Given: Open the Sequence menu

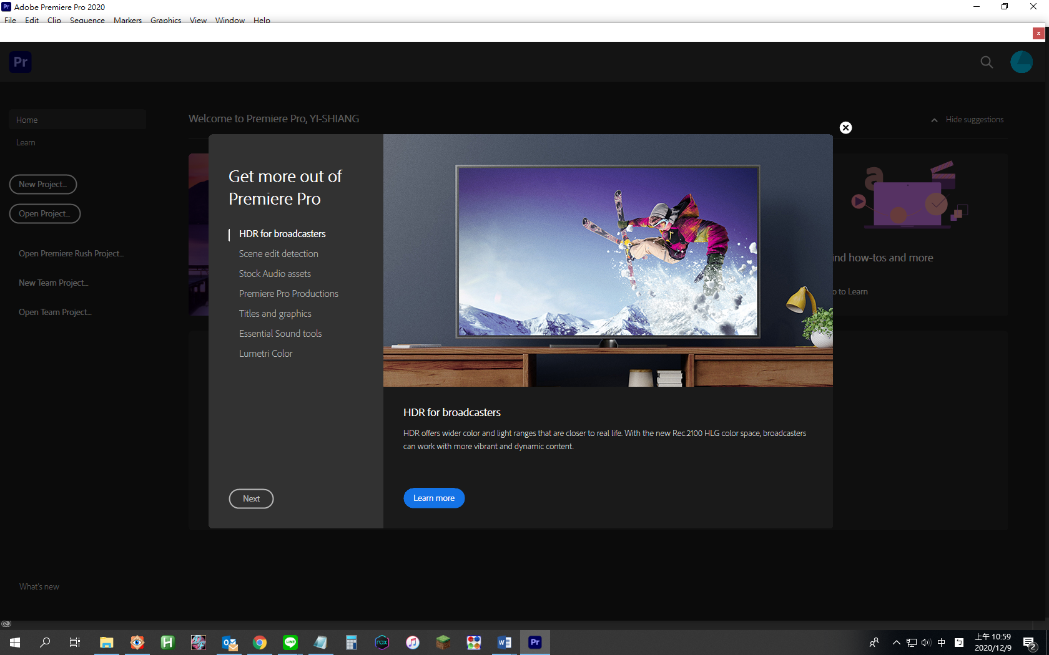Looking at the screenshot, I should pyautogui.click(x=87, y=20).
